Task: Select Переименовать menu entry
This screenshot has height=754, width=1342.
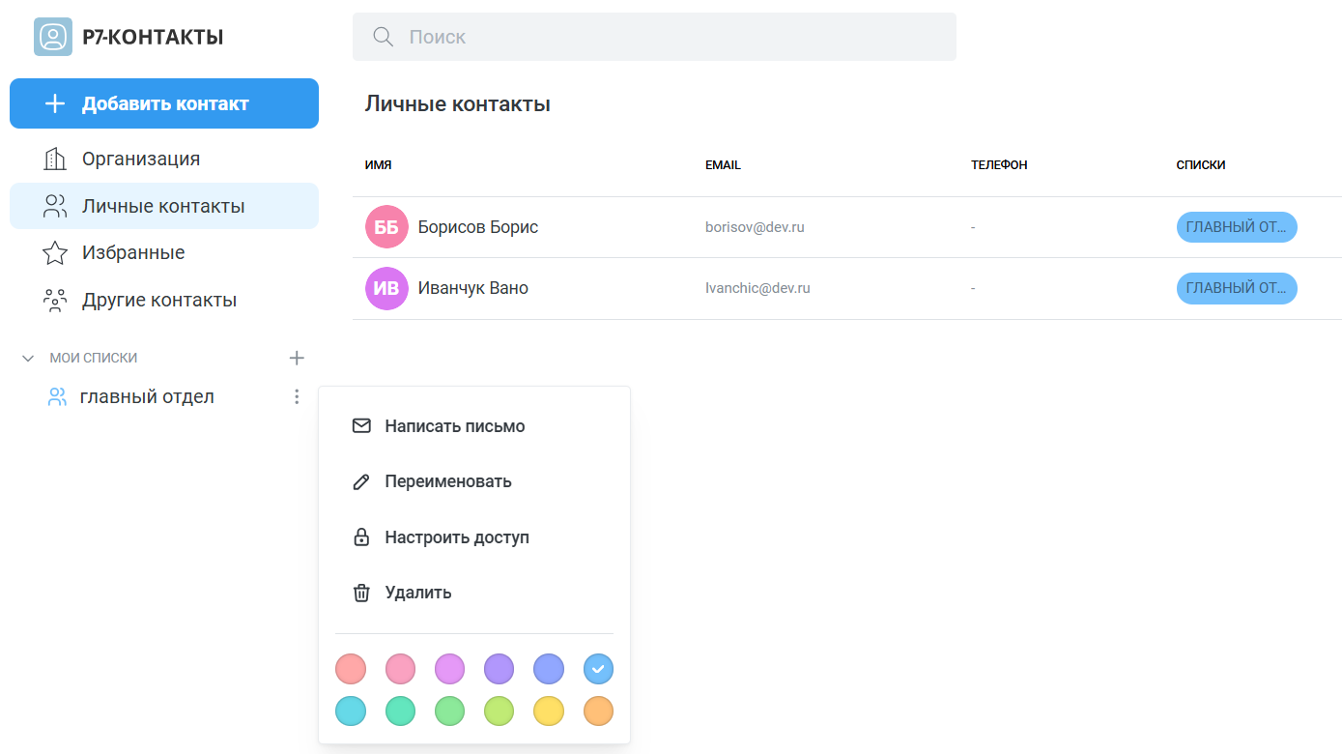Action: pos(447,481)
